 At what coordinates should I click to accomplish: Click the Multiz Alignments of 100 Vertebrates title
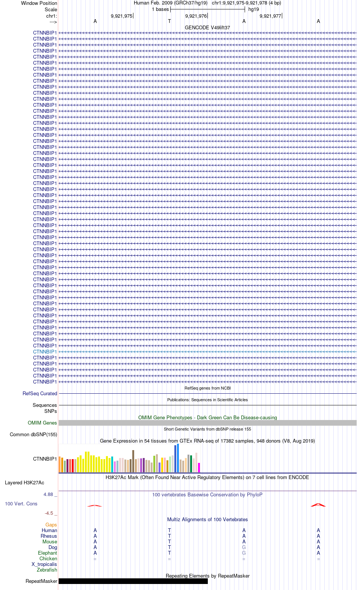(207, 519)
